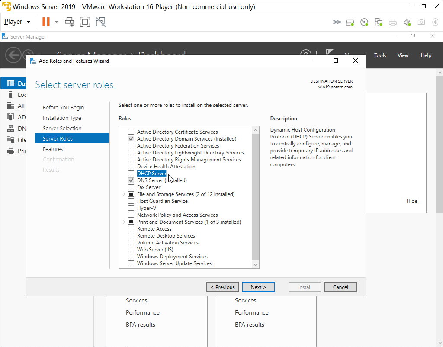Expand File and Storage Services tree
Screen dimensions: 443x347
click(124, 194)
